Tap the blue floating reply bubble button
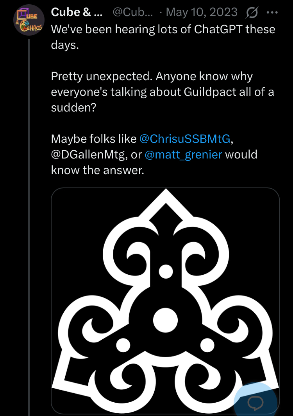 click(x=257, y=402)
